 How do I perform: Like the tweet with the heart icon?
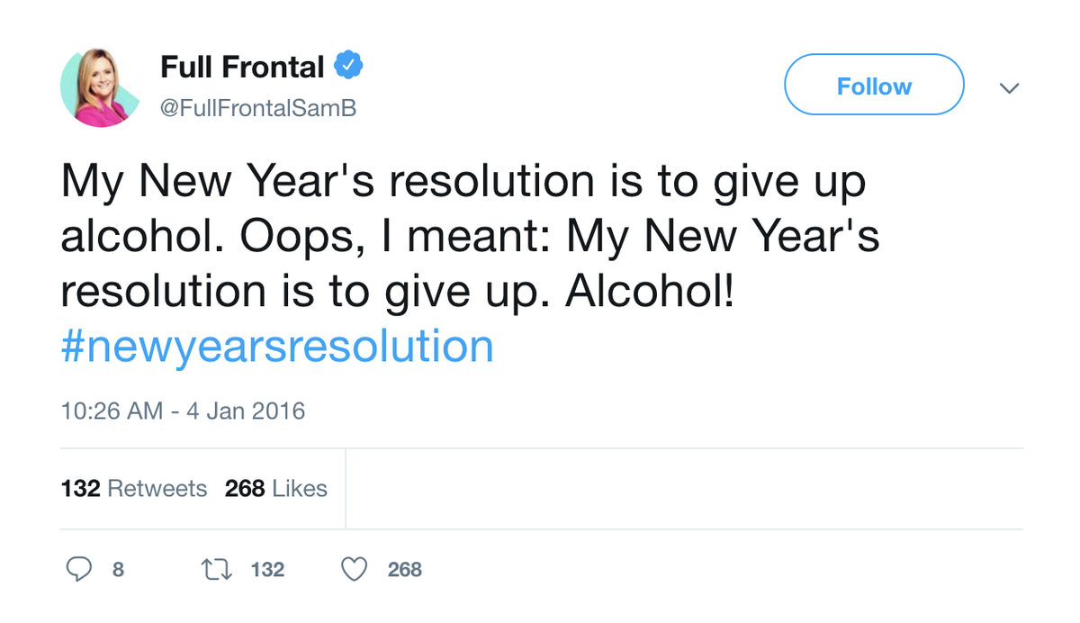point(355,569)
